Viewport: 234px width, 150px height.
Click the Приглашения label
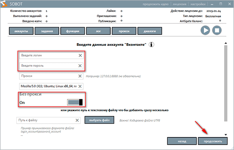click(107, 16)
